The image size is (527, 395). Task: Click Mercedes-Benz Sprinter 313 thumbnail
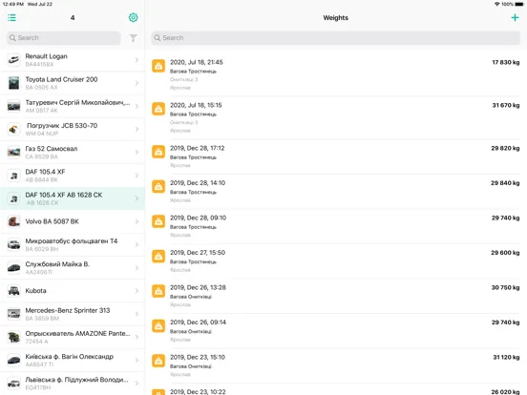[13, 314]
